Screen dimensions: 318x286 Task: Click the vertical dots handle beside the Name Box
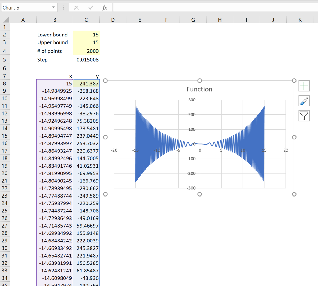(63, 7)
